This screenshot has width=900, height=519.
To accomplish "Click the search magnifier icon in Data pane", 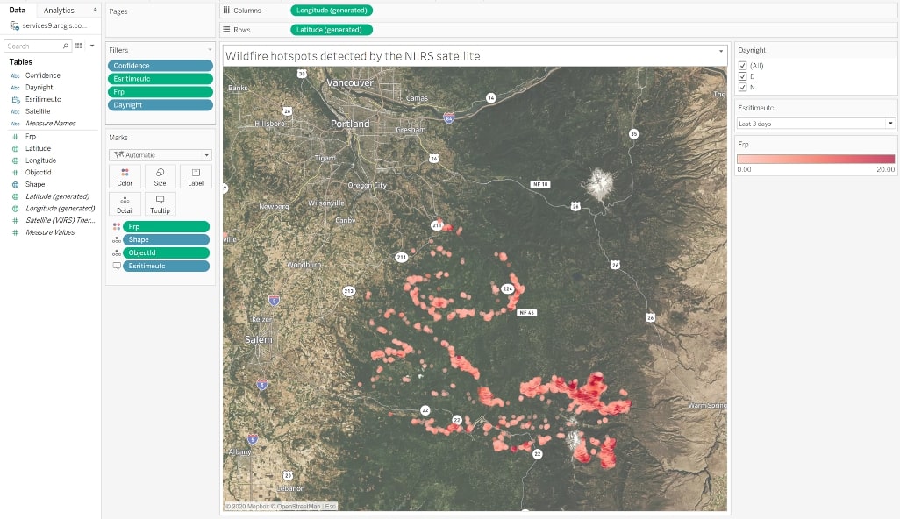I will click(66, 46).
